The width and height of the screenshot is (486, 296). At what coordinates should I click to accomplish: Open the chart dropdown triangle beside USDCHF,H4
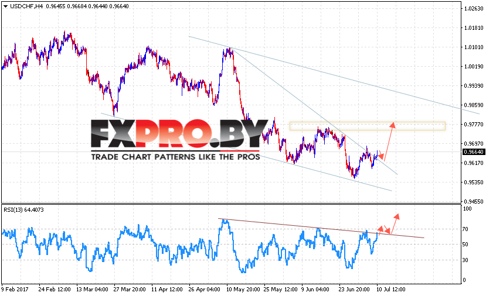pos(5,6)
